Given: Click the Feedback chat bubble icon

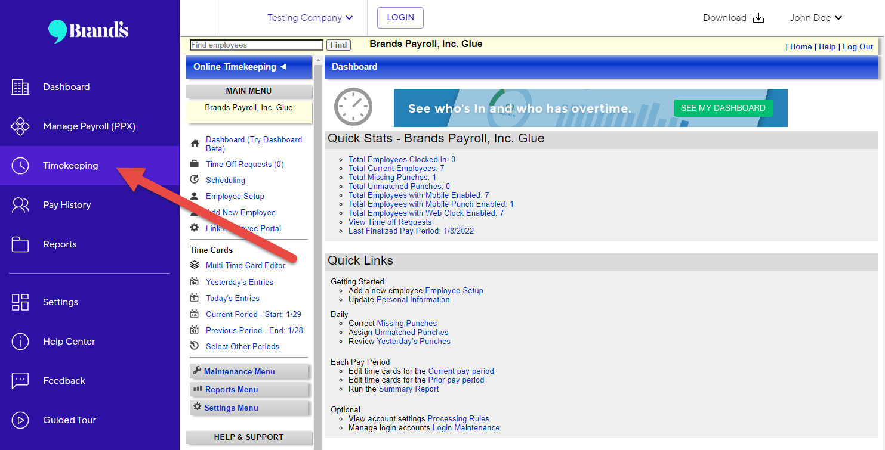Looking at the screenshot, I should click(x=20, y=381).
